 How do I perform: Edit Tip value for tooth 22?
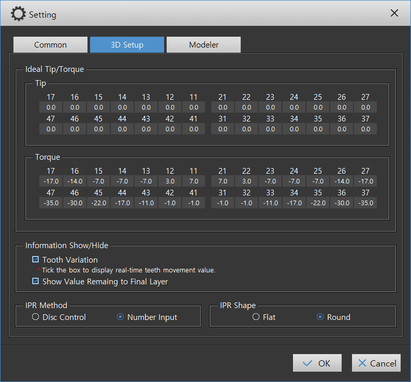click(246, 108)
